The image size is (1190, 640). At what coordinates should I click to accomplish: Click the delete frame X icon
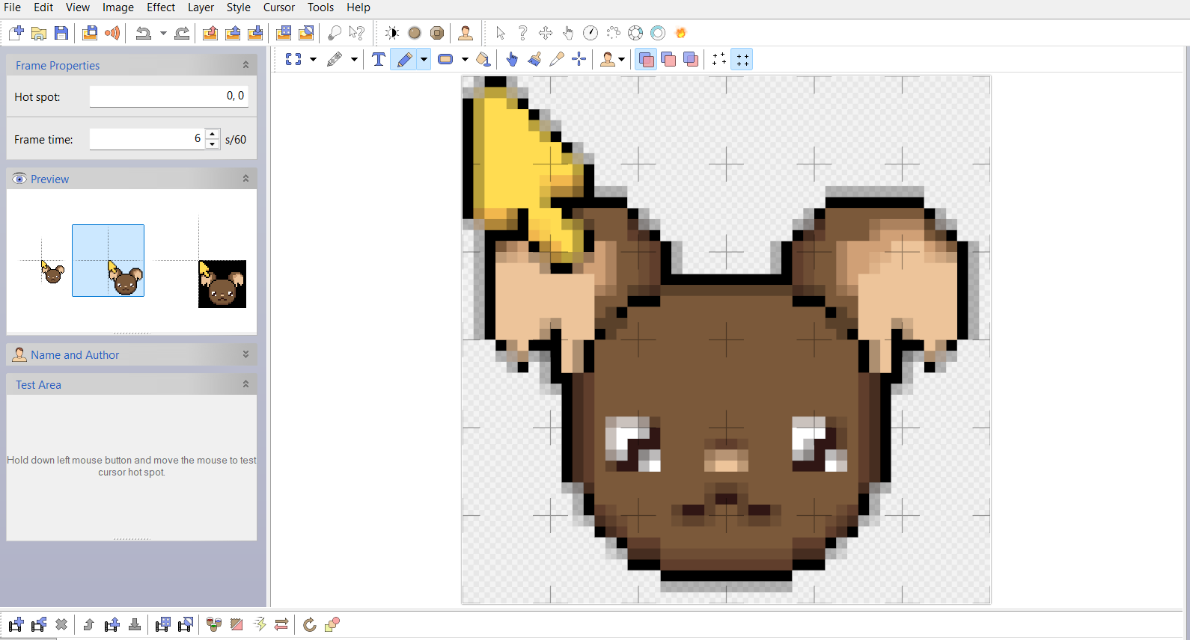coord(61,624)
